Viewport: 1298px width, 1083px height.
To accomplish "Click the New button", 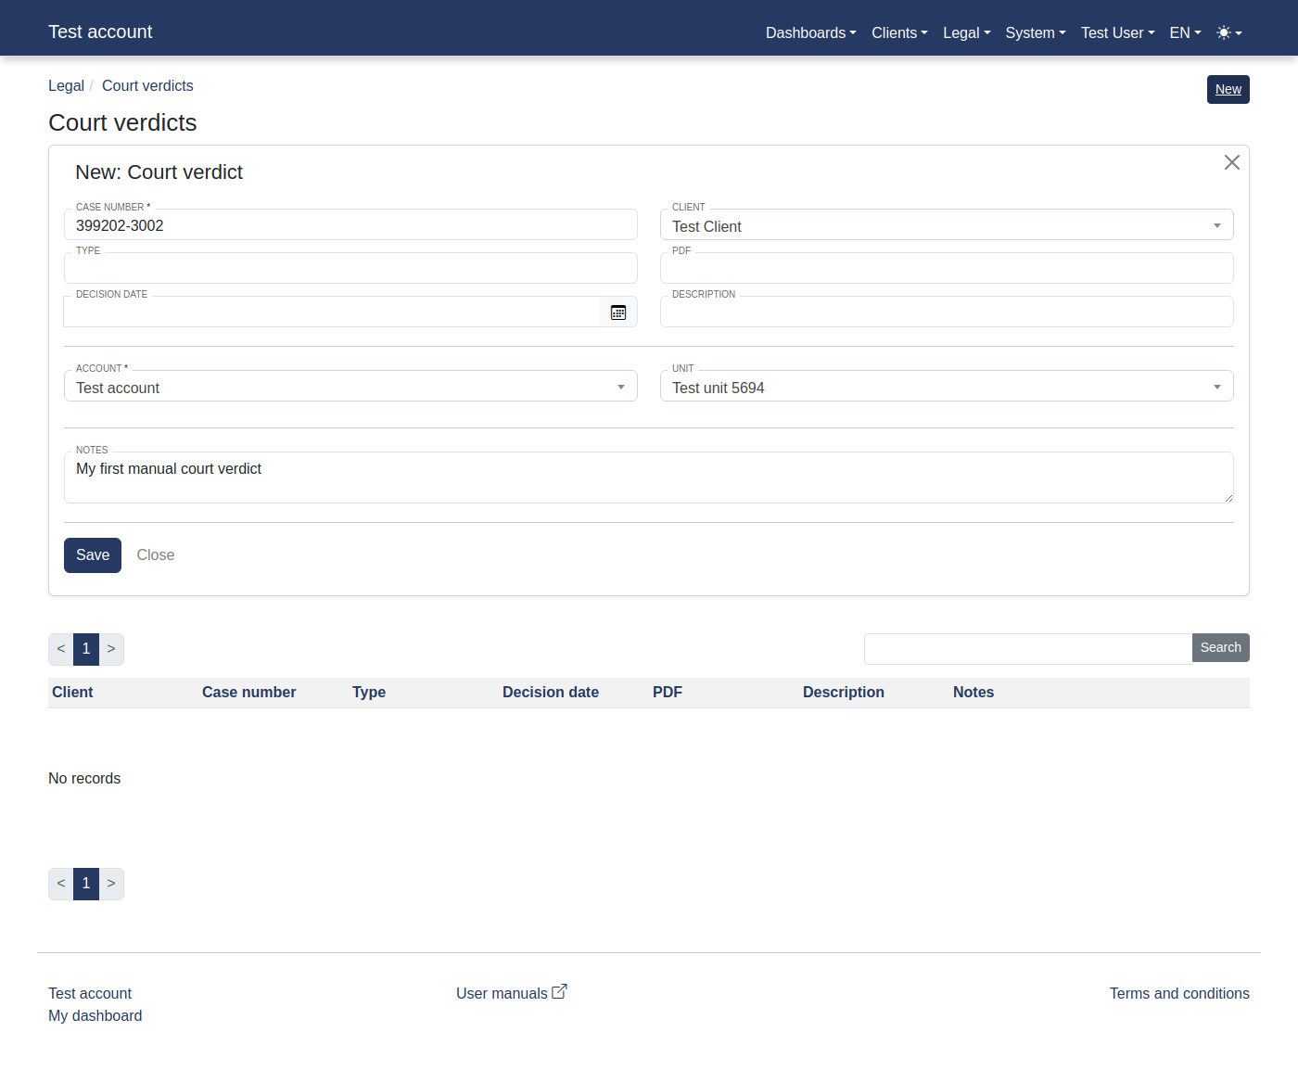I will (1228, 89).
